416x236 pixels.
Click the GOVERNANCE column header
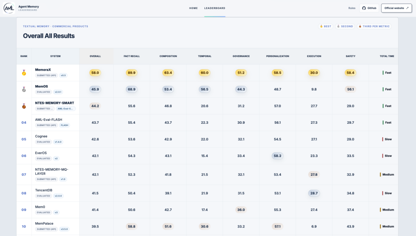241,56
